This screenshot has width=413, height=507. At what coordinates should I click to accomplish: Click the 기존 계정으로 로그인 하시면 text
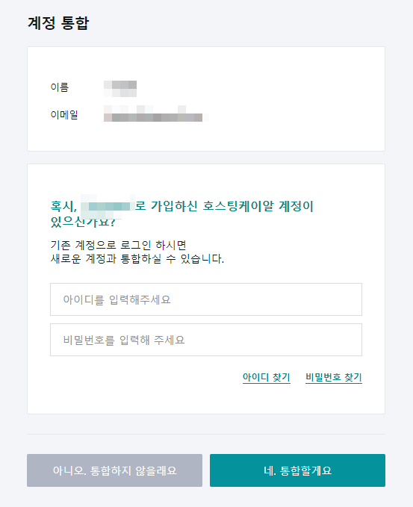tap(118, 245)
